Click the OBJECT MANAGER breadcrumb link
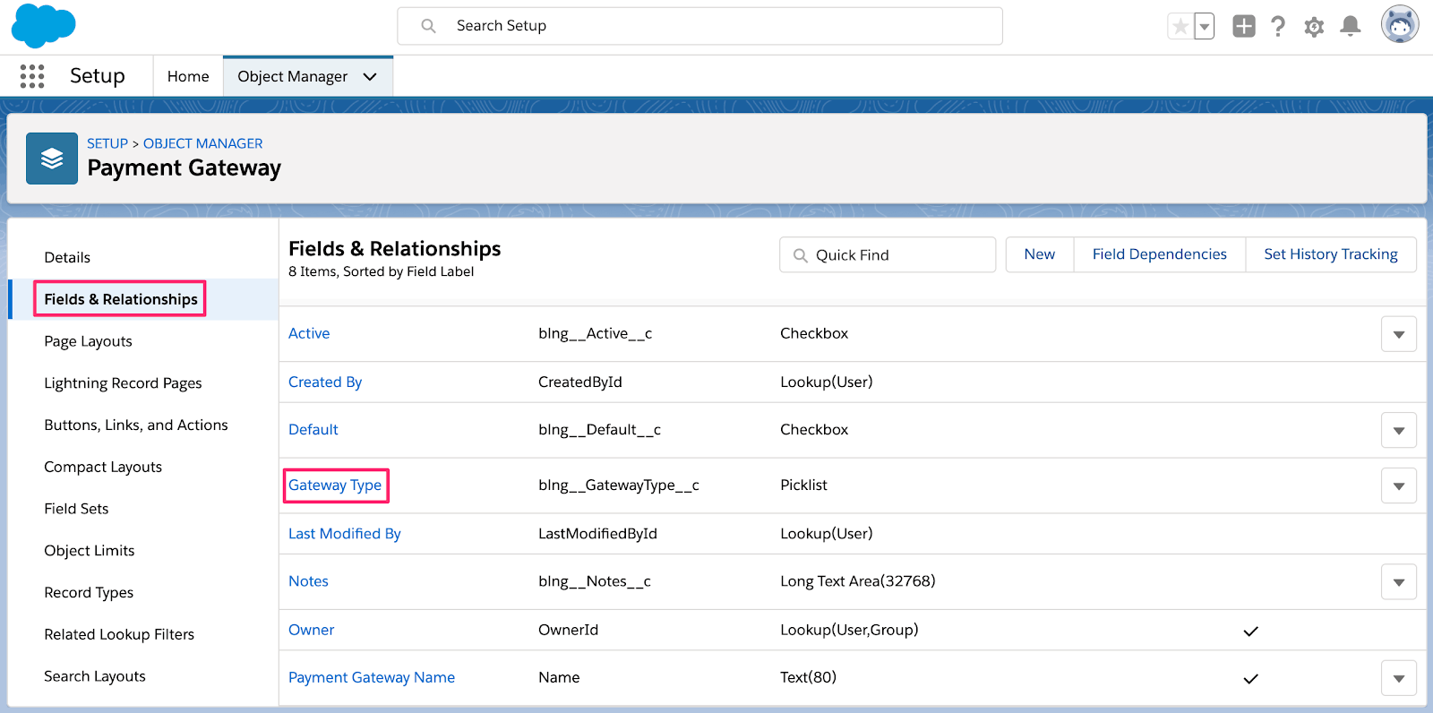The width and height of the screenshot is (1433, 713). click(x=203, y=143)
